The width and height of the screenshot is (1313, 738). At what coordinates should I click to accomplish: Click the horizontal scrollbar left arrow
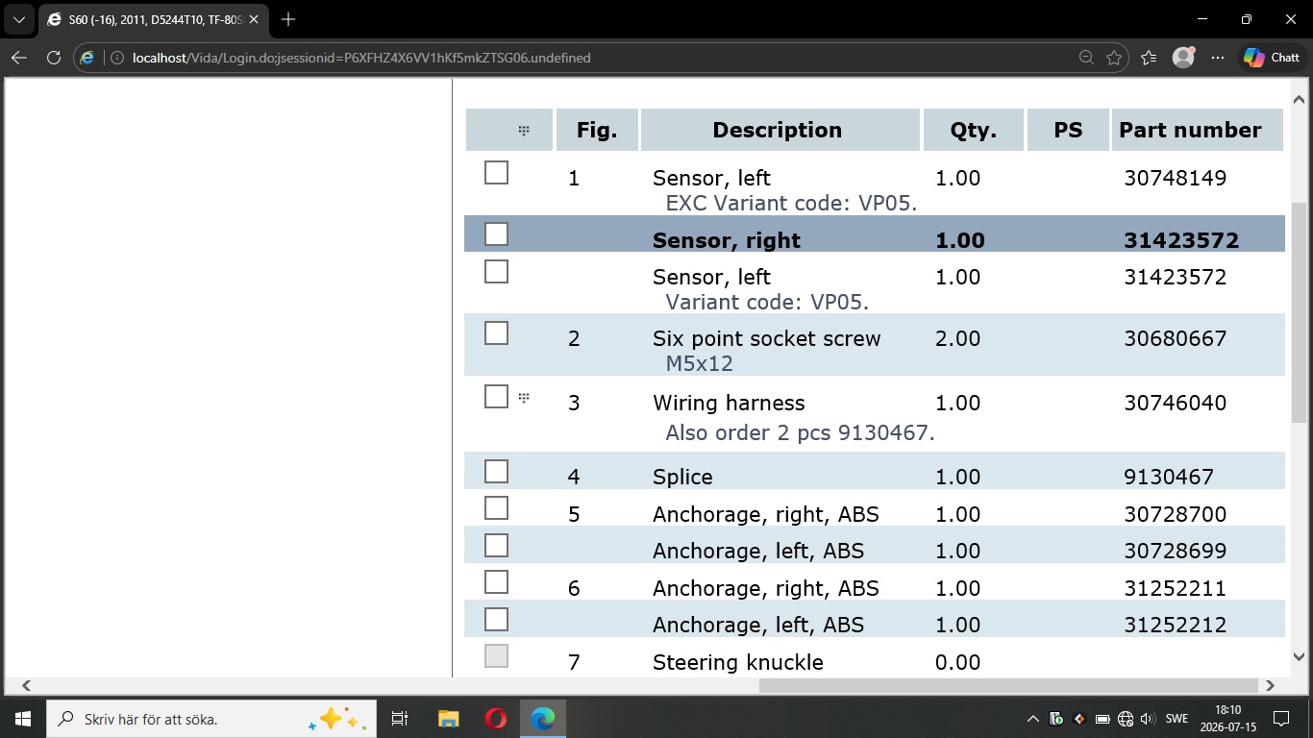[x=26, y=686]
